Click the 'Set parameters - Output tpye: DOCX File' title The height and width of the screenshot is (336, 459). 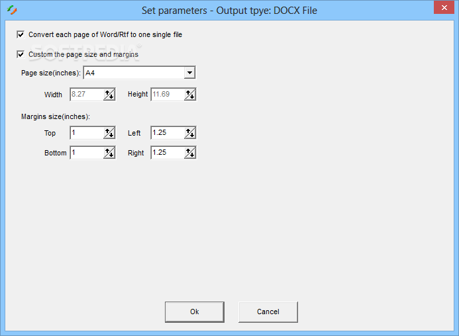(229, 11)
